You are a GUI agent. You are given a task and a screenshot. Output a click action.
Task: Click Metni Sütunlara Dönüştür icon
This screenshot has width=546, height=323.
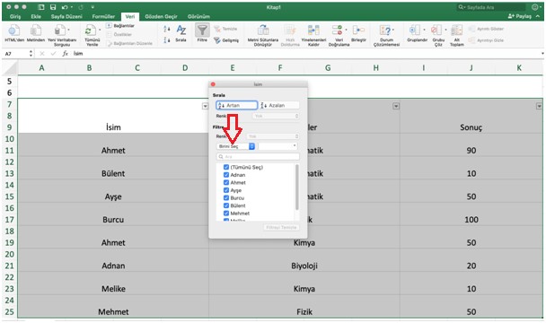click(263, 31)
